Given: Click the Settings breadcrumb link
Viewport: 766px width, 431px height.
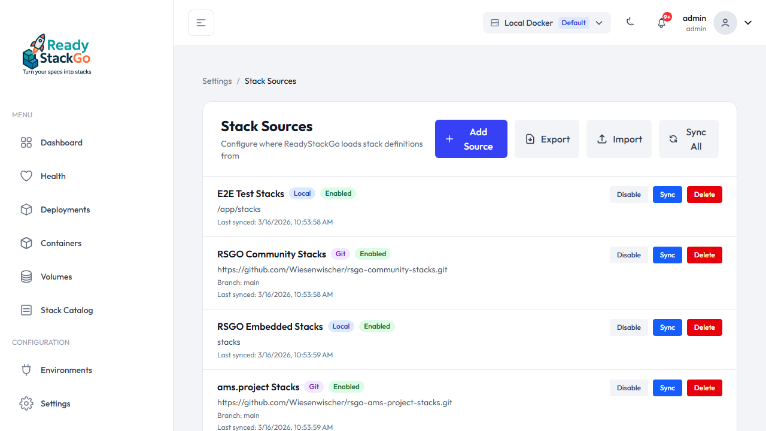Looking at the screenshot, I should (217, 81).
